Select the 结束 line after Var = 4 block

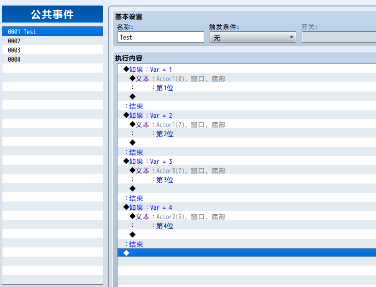pyautogui.click(x=247, y=244)
